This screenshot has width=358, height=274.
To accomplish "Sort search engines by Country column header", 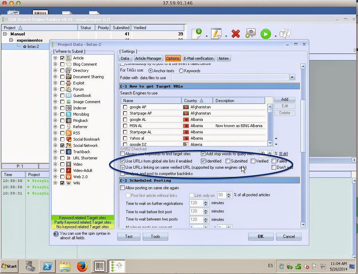I will 197,100.
